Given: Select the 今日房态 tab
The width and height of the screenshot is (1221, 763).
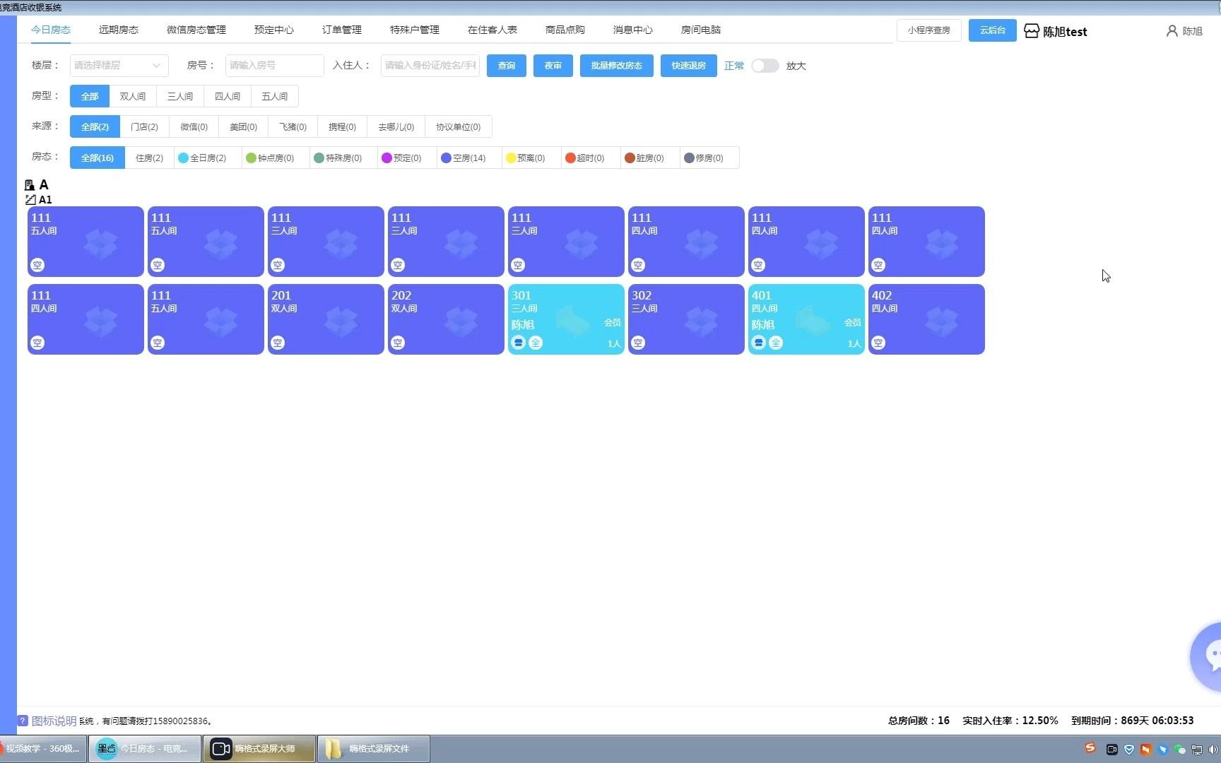Looking at the screenshot, I should coord(51,30).
